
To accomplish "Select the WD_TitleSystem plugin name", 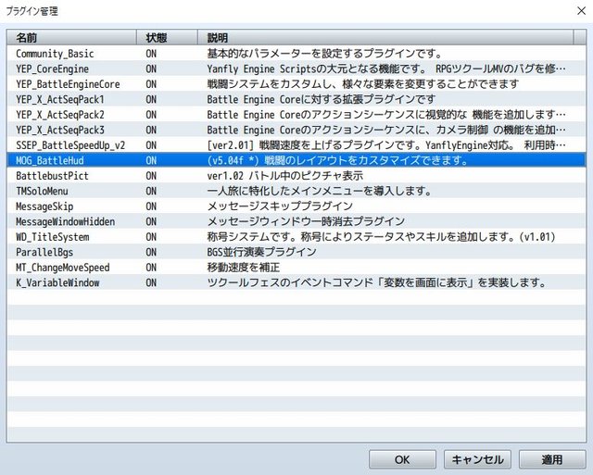I will tap(52, 237).
